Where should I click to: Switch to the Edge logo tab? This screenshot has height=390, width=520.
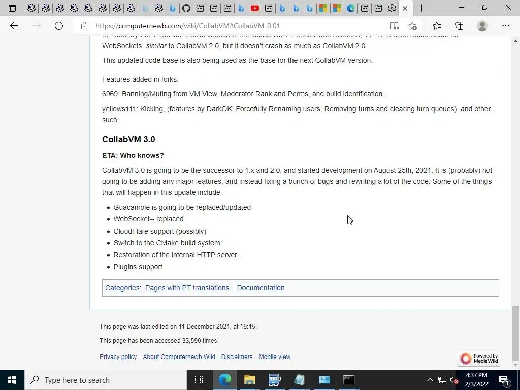point(350,8)
